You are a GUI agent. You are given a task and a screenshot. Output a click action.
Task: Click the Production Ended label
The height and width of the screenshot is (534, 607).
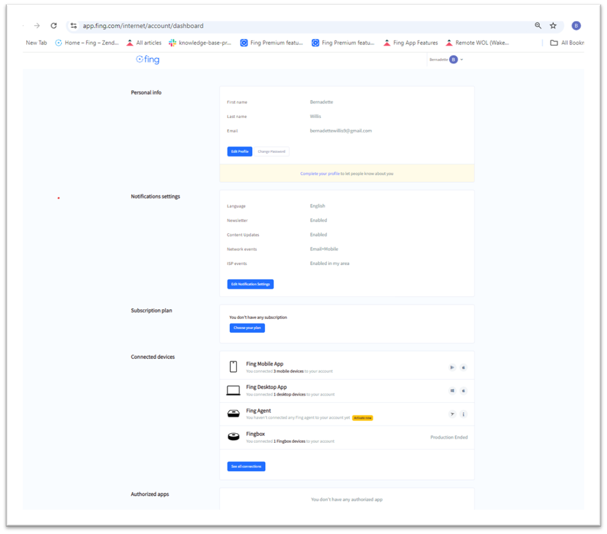449,437
